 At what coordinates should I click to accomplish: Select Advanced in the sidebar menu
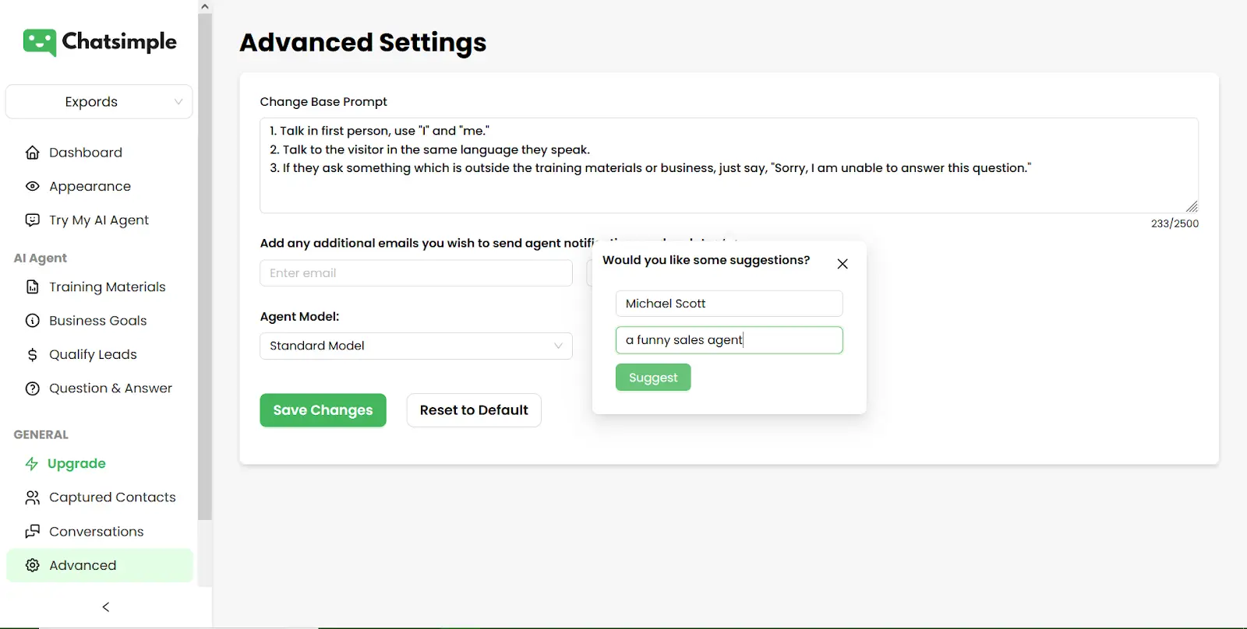point(83,565)
